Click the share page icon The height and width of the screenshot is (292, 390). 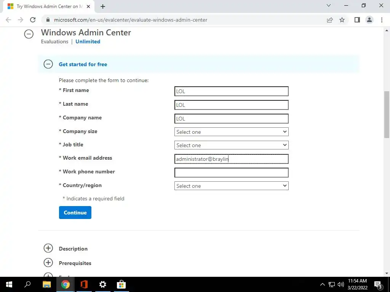point(330,20)
